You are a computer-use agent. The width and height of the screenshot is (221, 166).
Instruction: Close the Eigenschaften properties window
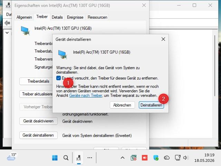(x=144, y=6)
